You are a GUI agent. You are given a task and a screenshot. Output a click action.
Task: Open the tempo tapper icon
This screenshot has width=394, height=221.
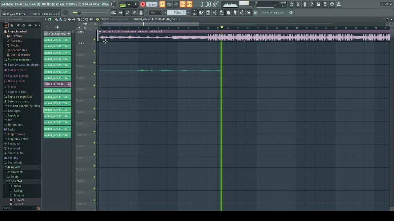(242, 13)
